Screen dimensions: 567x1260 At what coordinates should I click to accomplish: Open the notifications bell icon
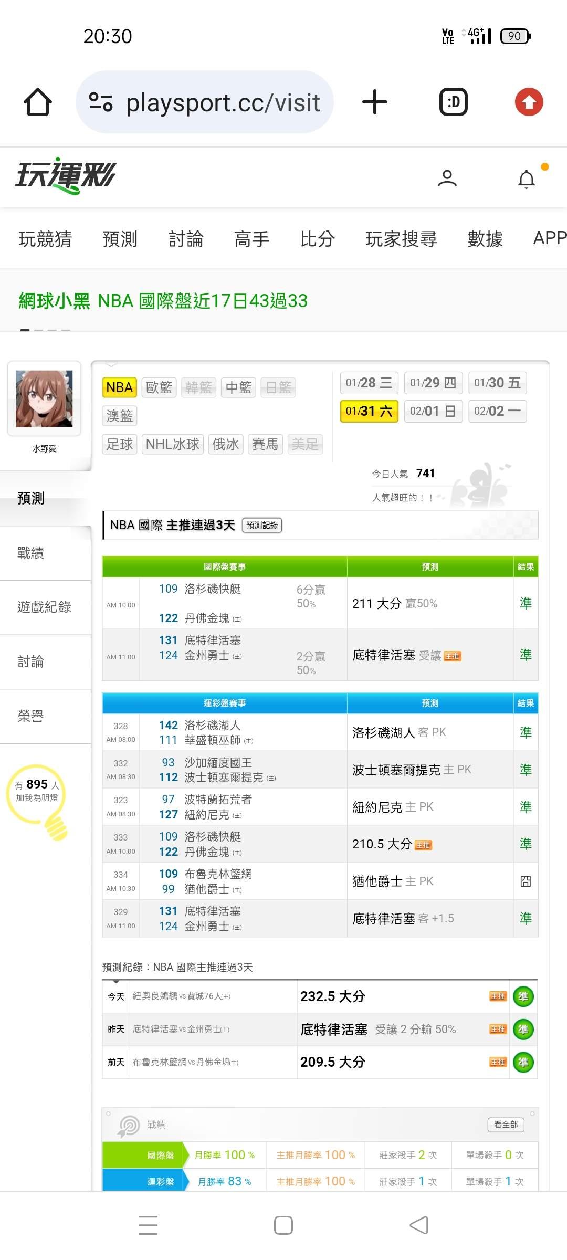(527, 179)
